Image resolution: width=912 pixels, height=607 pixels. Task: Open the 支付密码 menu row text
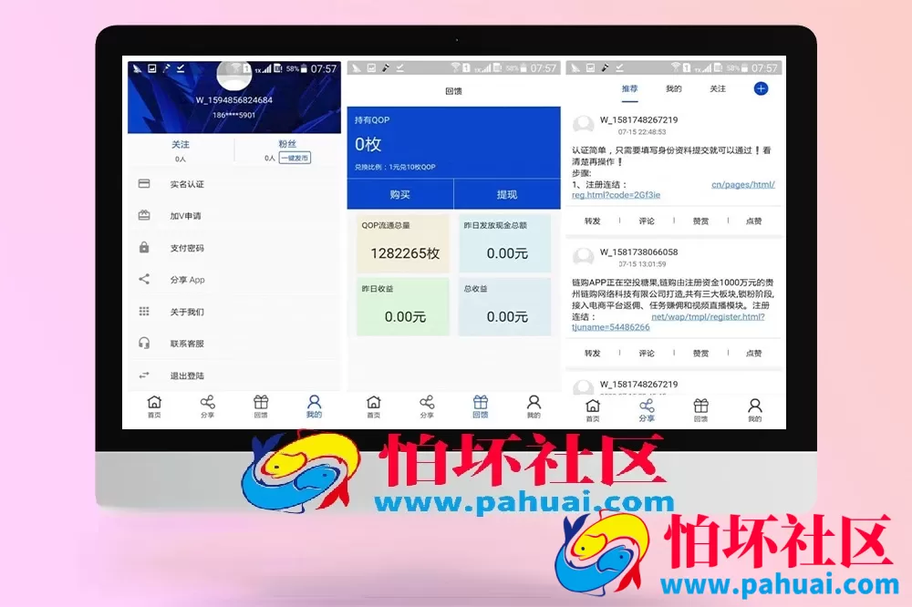pos(187,248)
